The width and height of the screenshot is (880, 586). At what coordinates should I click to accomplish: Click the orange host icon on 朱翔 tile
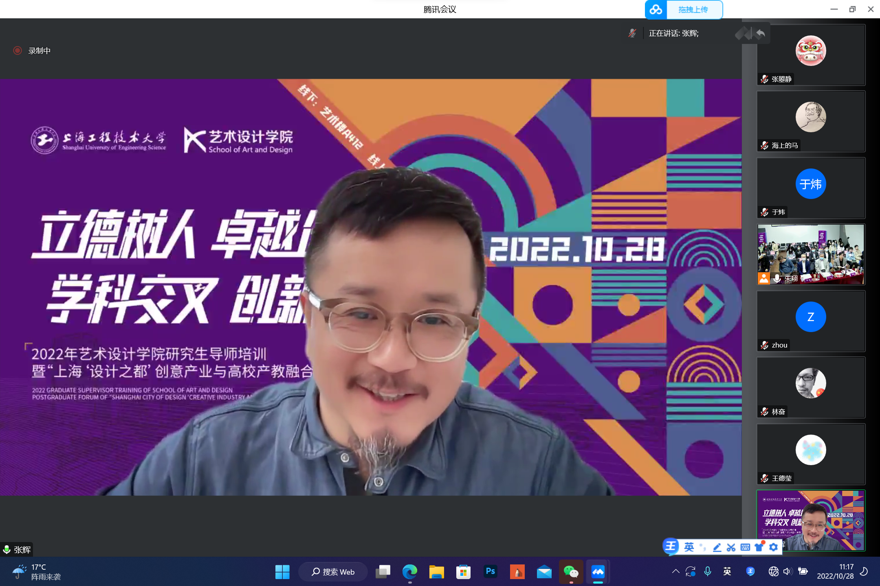point(763,278)
